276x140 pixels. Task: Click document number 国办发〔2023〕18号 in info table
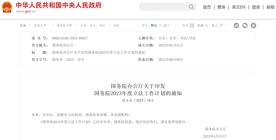pyautogui.click(x=68, y=60)
